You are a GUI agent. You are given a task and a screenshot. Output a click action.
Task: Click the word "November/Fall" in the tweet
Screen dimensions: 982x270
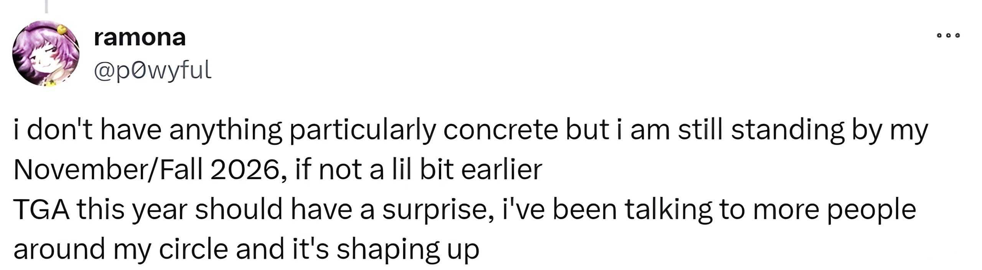point(108,170)
